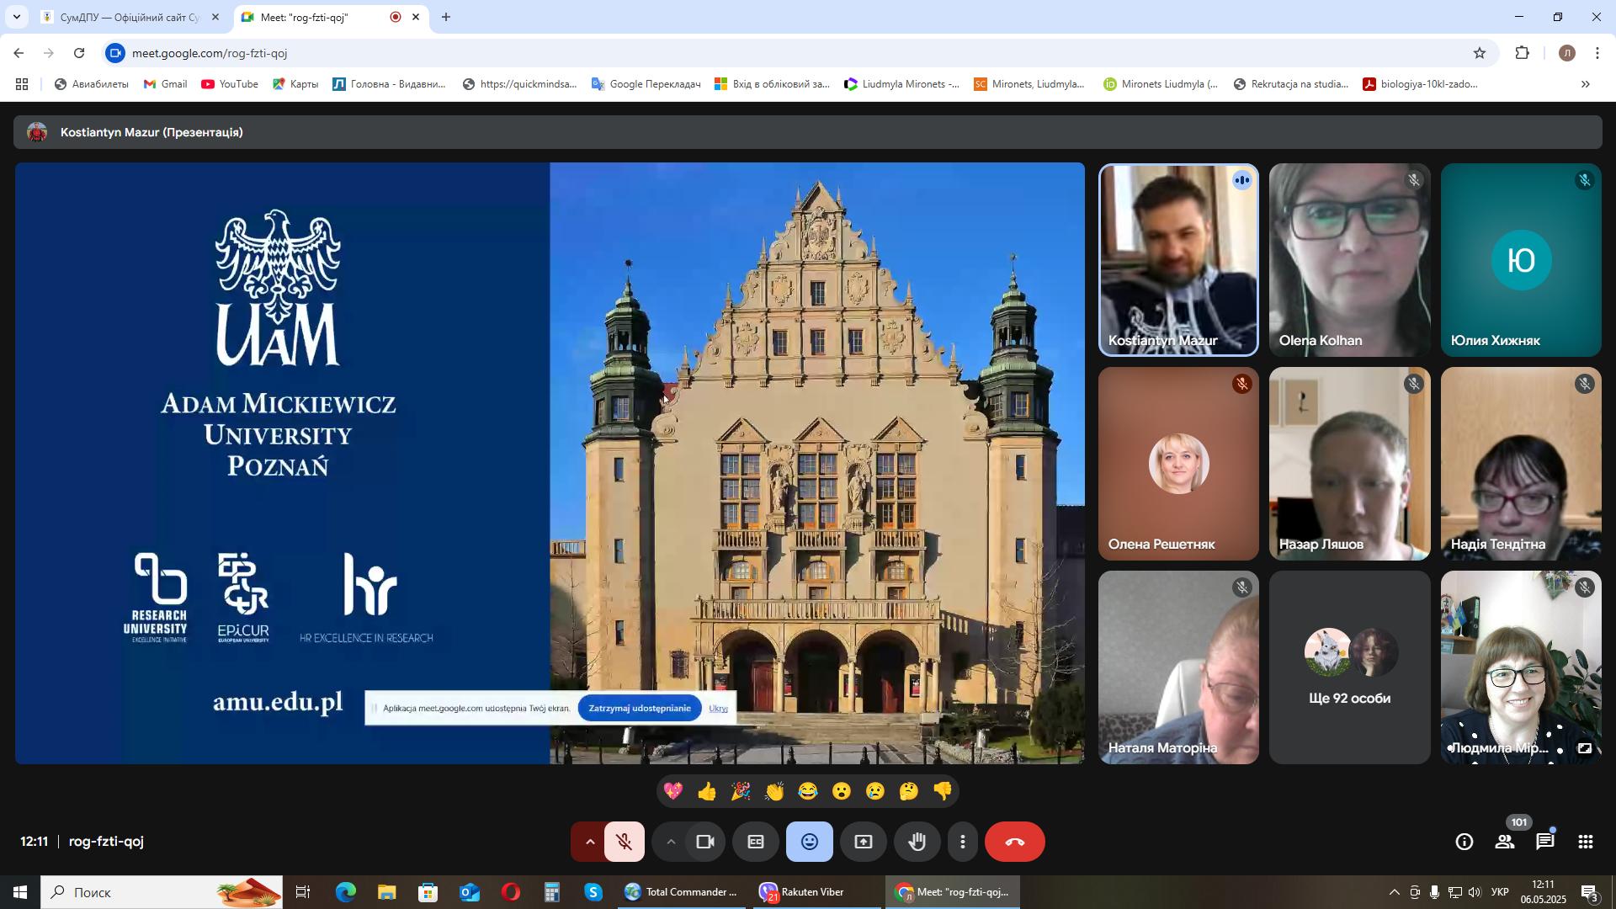
Task: Turn on the camera in Meet
Action: 705,842
